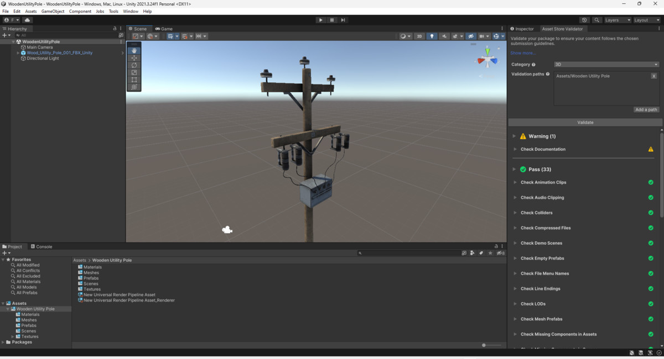Viewport: 664px width, 359px height.
Task: Click the Step frame button
Action: pos(343,20)
